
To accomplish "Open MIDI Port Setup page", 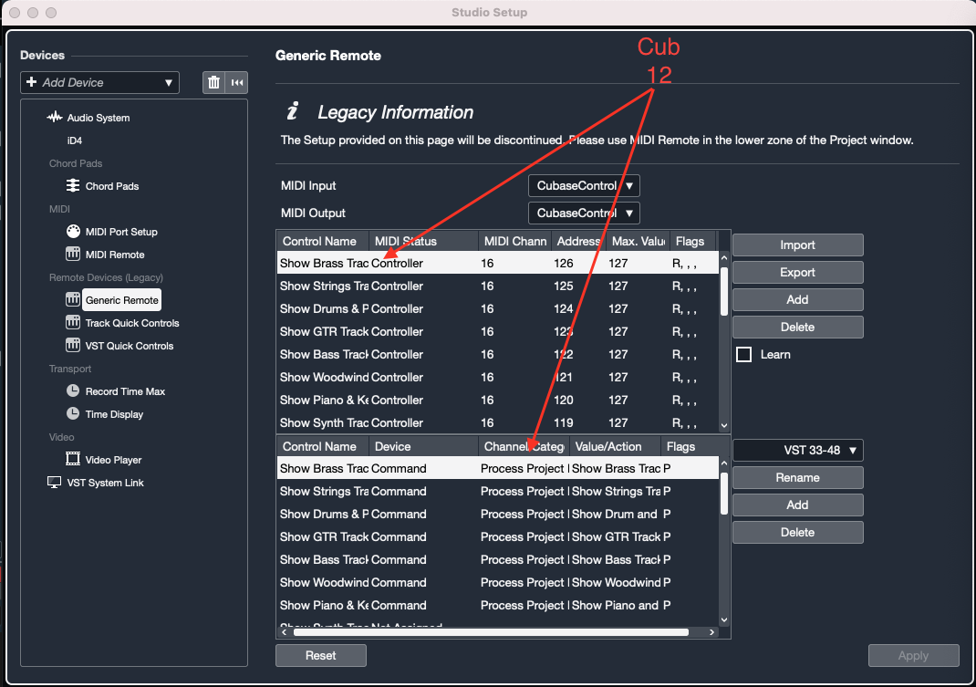I will 121,232.
